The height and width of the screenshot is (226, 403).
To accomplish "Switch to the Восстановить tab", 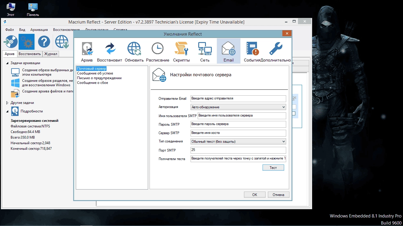I will click(x=30, y=54).
